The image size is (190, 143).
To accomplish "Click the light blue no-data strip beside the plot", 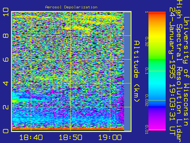I will tap(127, 71).
